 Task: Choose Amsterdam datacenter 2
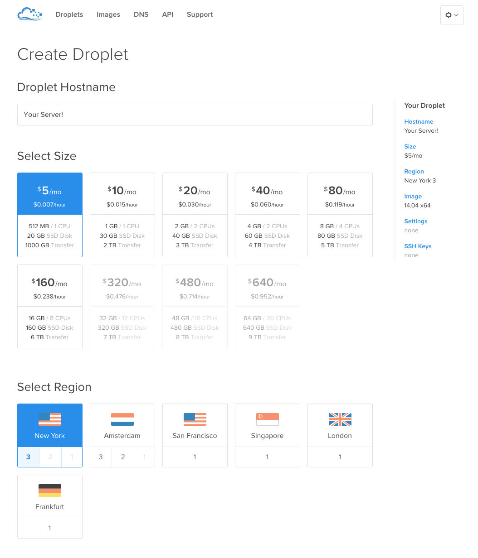tap(123, 457)
